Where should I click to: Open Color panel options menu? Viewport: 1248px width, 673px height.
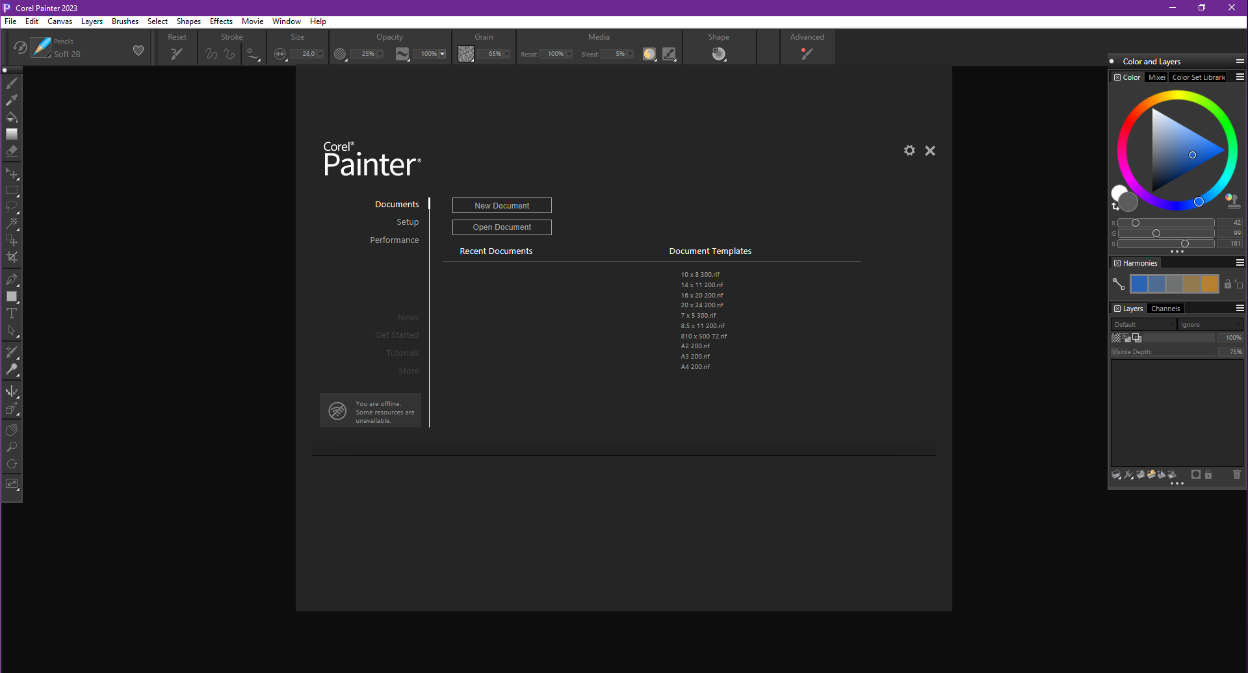click(1240, 77)
